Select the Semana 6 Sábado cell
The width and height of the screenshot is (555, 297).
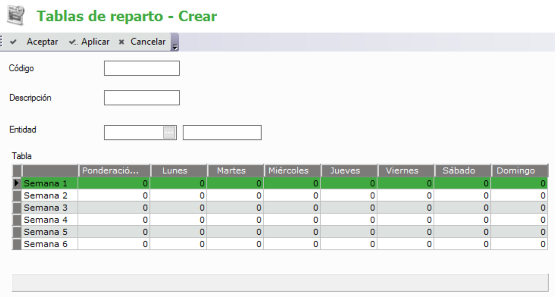(463, 244)
